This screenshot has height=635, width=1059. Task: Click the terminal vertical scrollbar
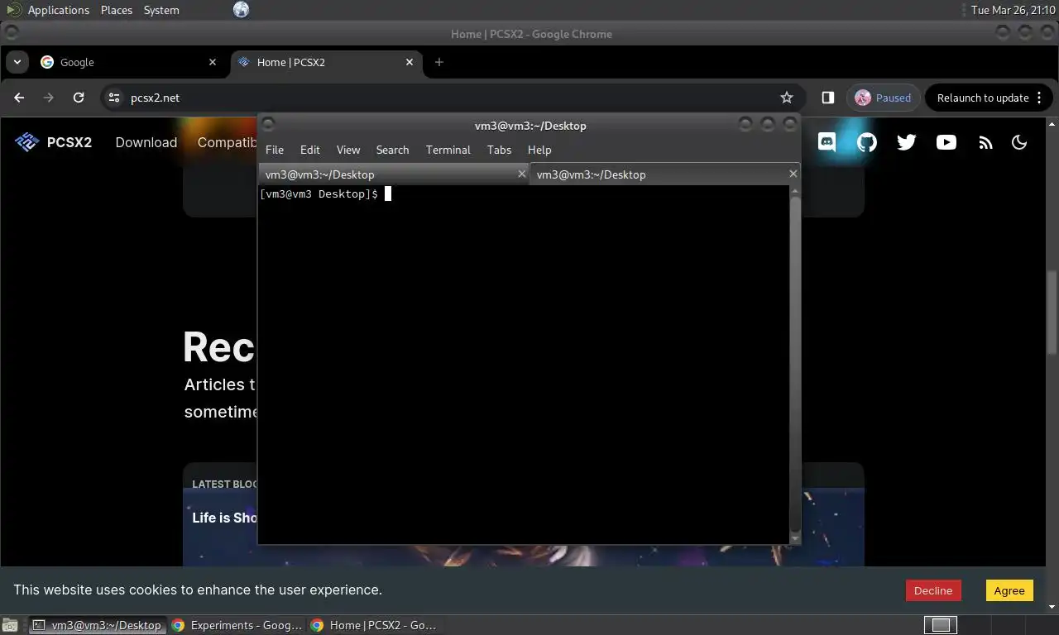(x=795, y=364)
